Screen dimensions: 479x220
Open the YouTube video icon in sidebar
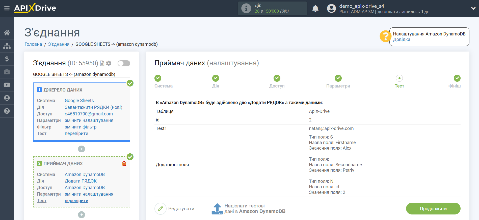click(7, 85)
